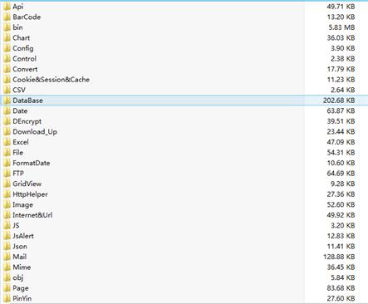This screenshot has height=304, width=368.
Task: Click the Download_Up folder name
Action: [x=35, y=132]
